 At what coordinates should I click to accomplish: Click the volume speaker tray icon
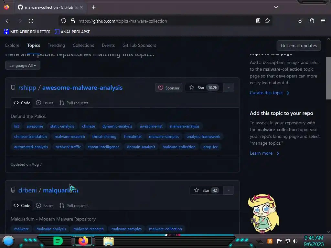[295, 241]
